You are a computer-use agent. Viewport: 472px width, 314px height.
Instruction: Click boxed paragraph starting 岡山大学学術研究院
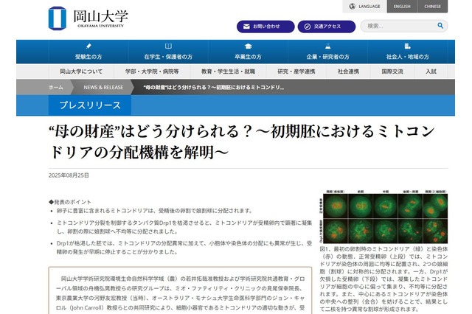point(180,290)
